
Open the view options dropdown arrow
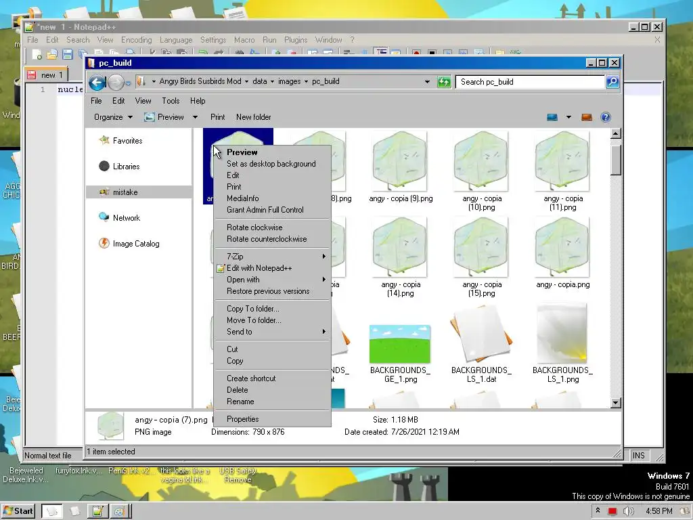[x=568, y=117]
